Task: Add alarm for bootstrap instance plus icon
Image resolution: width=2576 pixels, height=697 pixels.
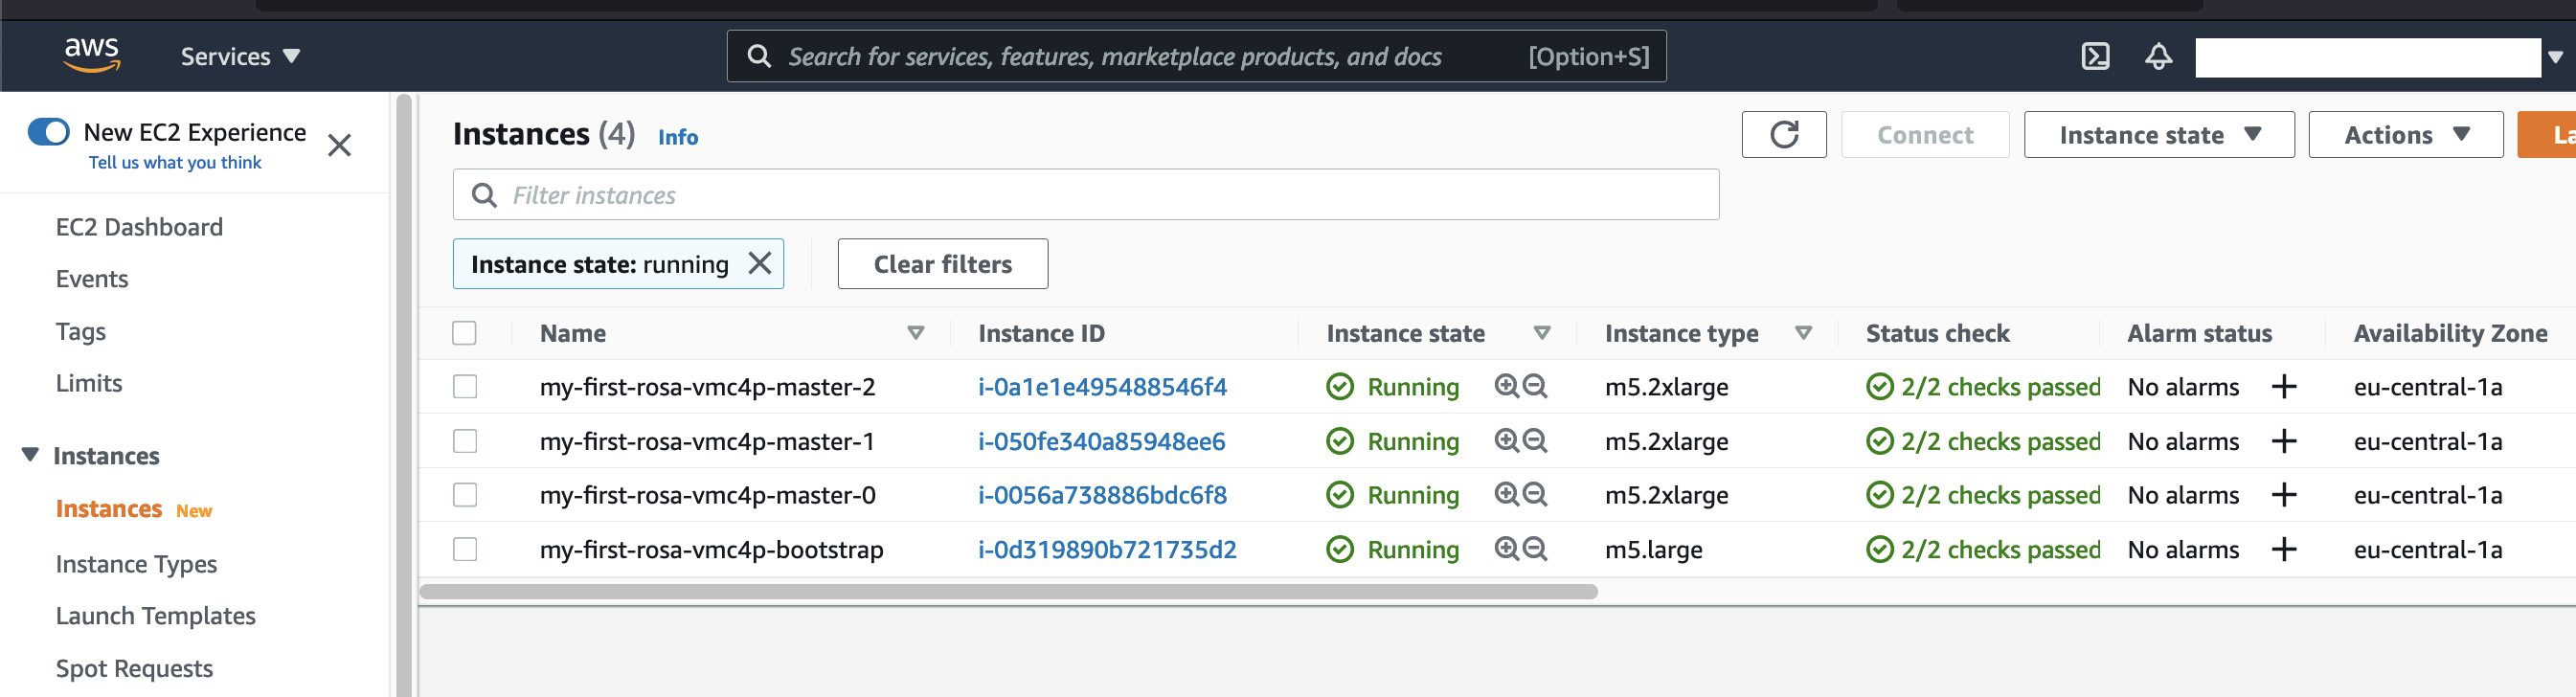Action: click(2284, 549)
